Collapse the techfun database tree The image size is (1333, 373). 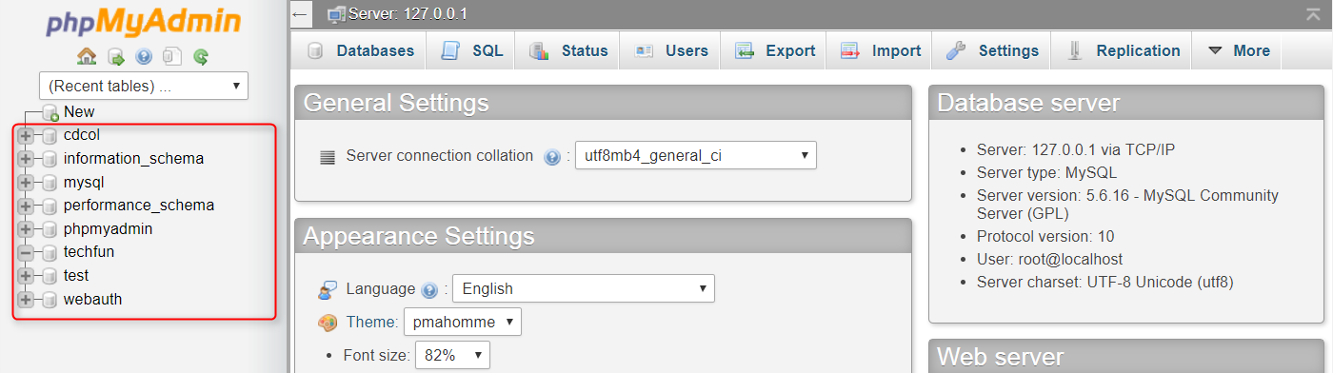point(26,253)
